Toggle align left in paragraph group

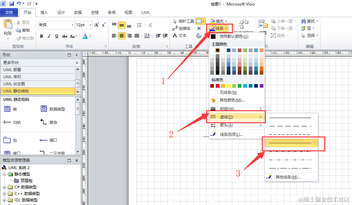click(114, 36)
